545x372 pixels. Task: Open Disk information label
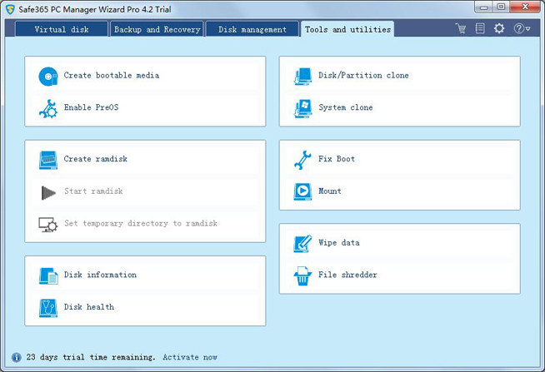coord(100,275)
